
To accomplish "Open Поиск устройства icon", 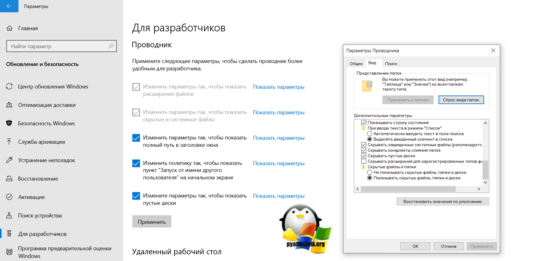I will click(9, 215).
